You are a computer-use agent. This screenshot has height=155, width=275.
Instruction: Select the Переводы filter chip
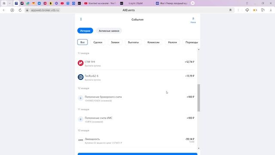click(191, 42)
